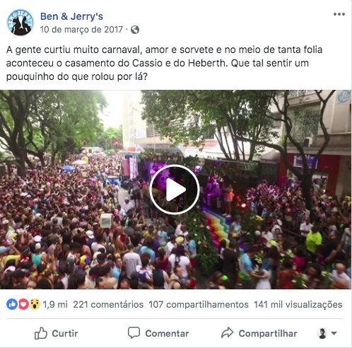Click the Comentar speech bubble icon
Viewport: 352px width, 348px height.
tap(134, 333)
